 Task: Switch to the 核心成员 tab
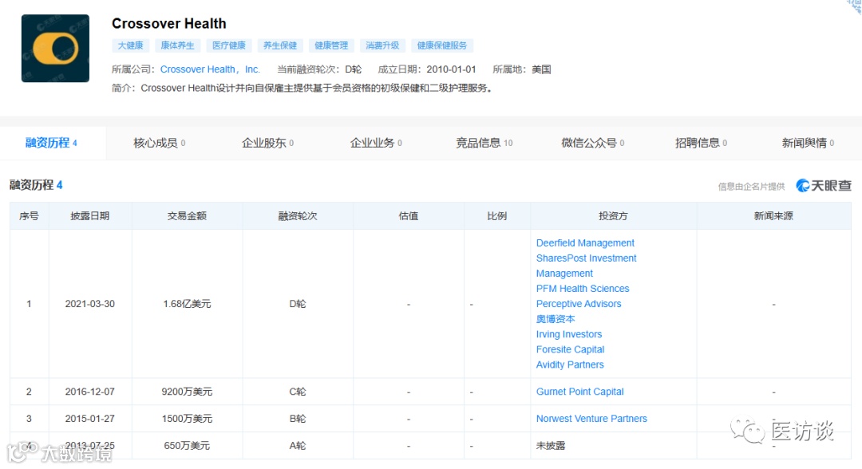[x=160, y=143]
